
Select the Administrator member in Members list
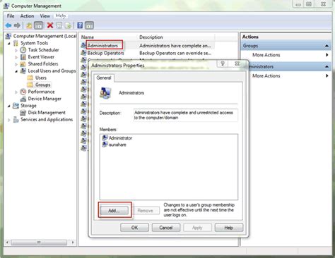[117, 138]
